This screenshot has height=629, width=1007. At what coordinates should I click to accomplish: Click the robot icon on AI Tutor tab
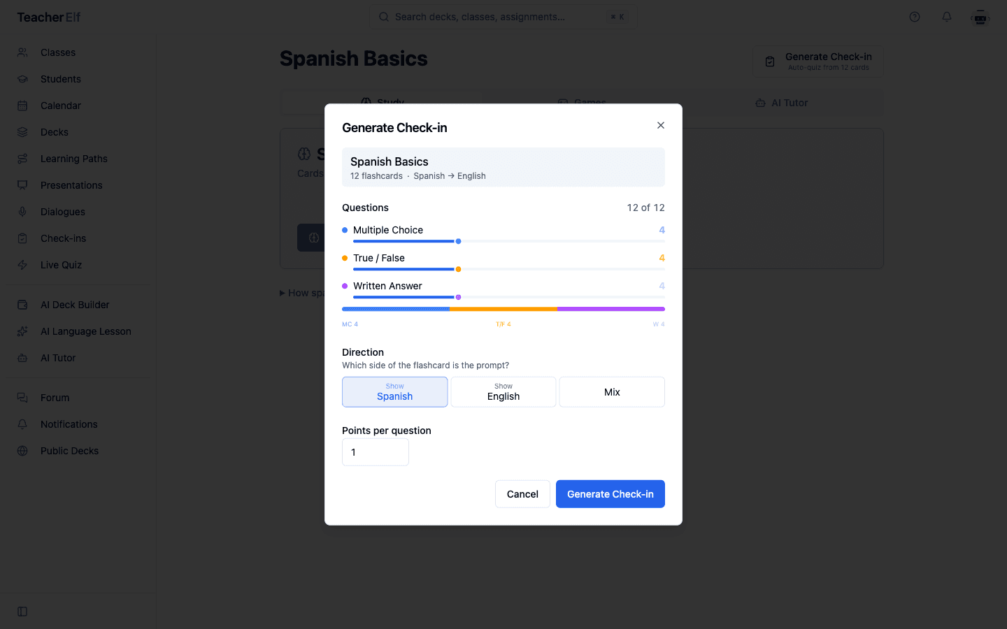[760, 103]
